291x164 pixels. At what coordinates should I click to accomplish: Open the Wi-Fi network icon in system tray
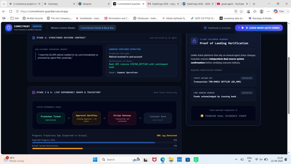[256, 159]
